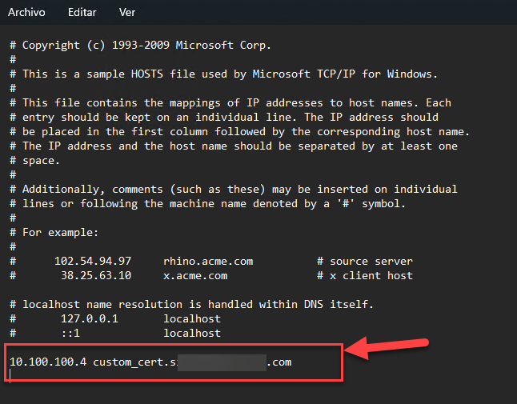Open the Editar menu
The width and height of the screenshot is (517, 404).
pos(82,14)
